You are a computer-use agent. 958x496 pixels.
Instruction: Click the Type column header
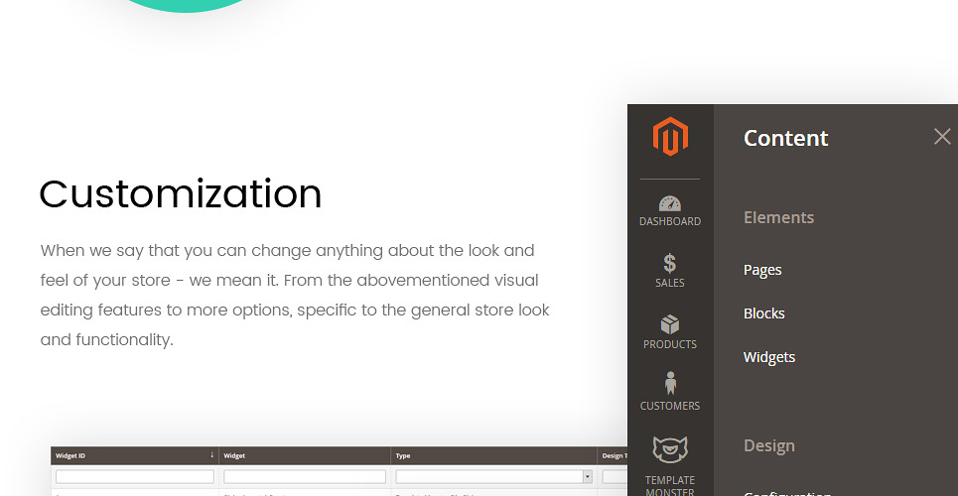(405, 456)
